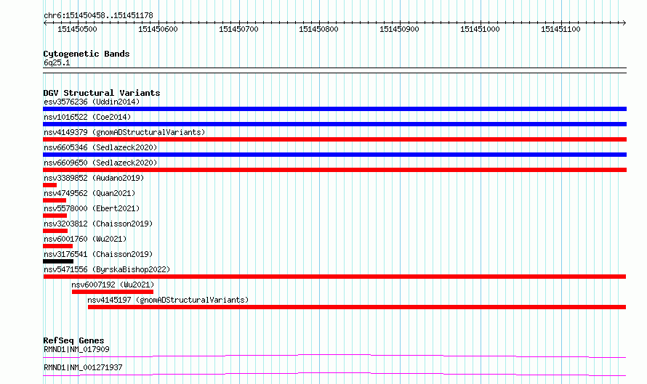
Task: Select the red bar under nsv3203812
Action: pyautogui.click(x=55, y=231)
